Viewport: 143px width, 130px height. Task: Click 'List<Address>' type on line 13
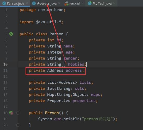tap(62, 83)
